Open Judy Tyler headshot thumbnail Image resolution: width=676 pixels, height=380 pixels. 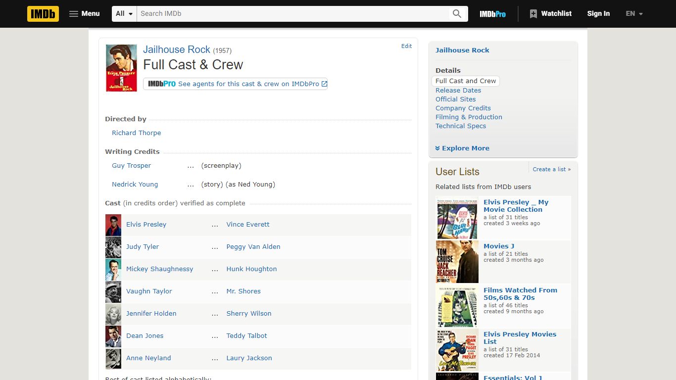click(113, 247)
